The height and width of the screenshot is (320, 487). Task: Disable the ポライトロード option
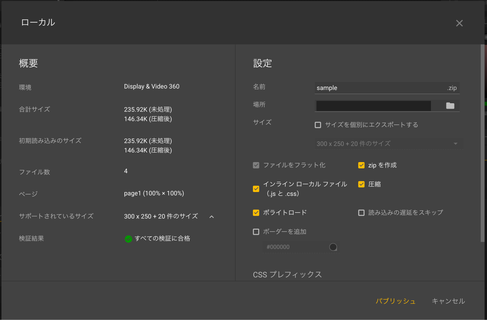(x=256, y=213)
